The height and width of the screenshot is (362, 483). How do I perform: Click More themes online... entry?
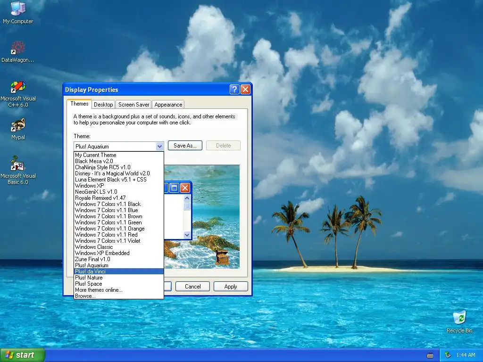click(x=119, y=290)
